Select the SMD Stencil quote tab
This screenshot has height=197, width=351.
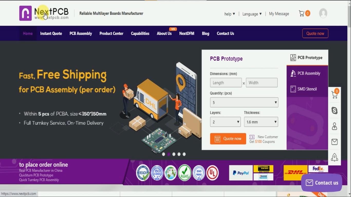click(x=307, y=89)
